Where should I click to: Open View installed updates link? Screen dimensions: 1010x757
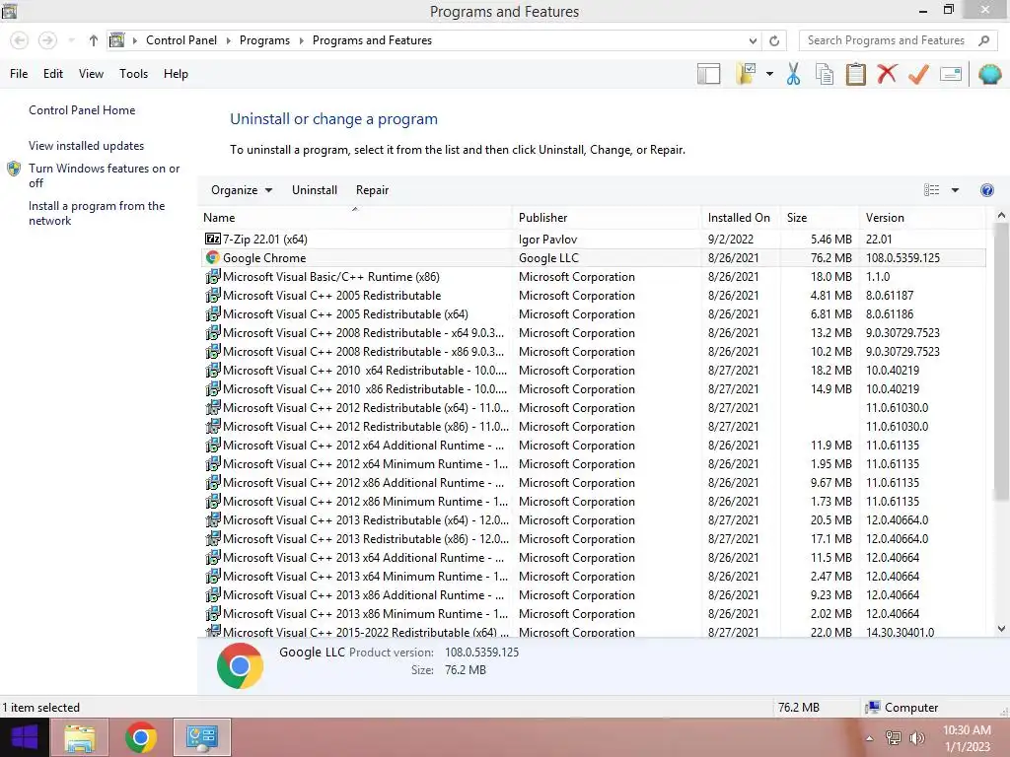pos(87,146)
